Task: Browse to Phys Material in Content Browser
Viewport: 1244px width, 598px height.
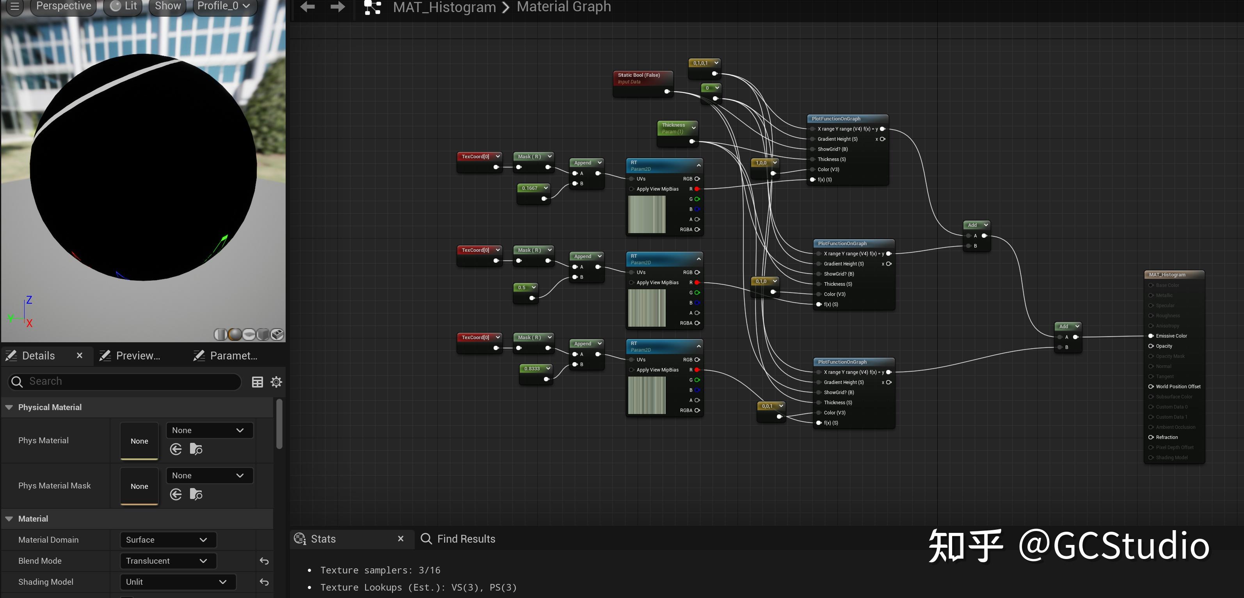Action: (x=196, y=449)
